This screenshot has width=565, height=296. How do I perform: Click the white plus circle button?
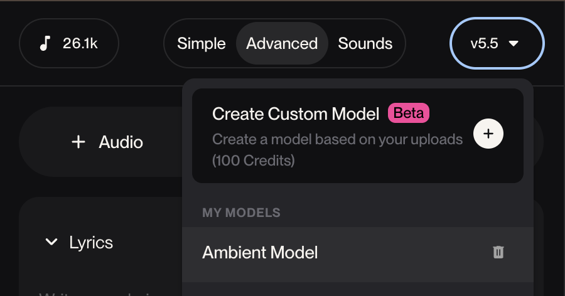[x=488, y=134]
